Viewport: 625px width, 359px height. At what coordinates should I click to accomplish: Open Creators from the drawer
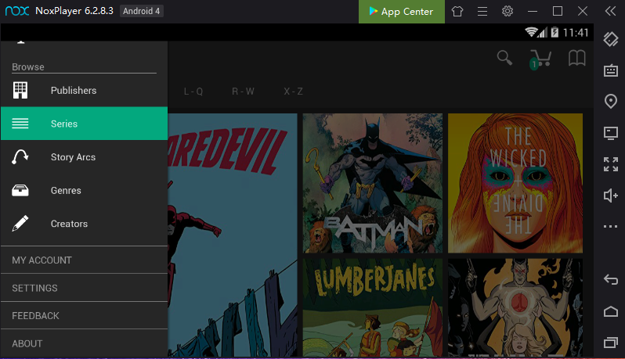(84, 224)
